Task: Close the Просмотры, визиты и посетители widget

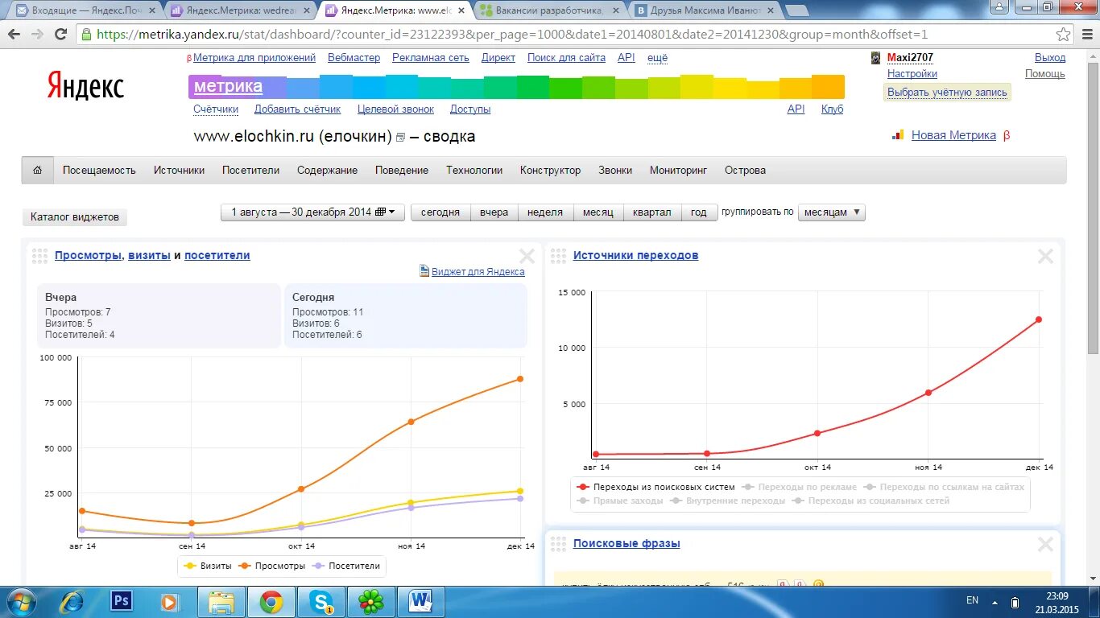Action: [x=527, y=256]
